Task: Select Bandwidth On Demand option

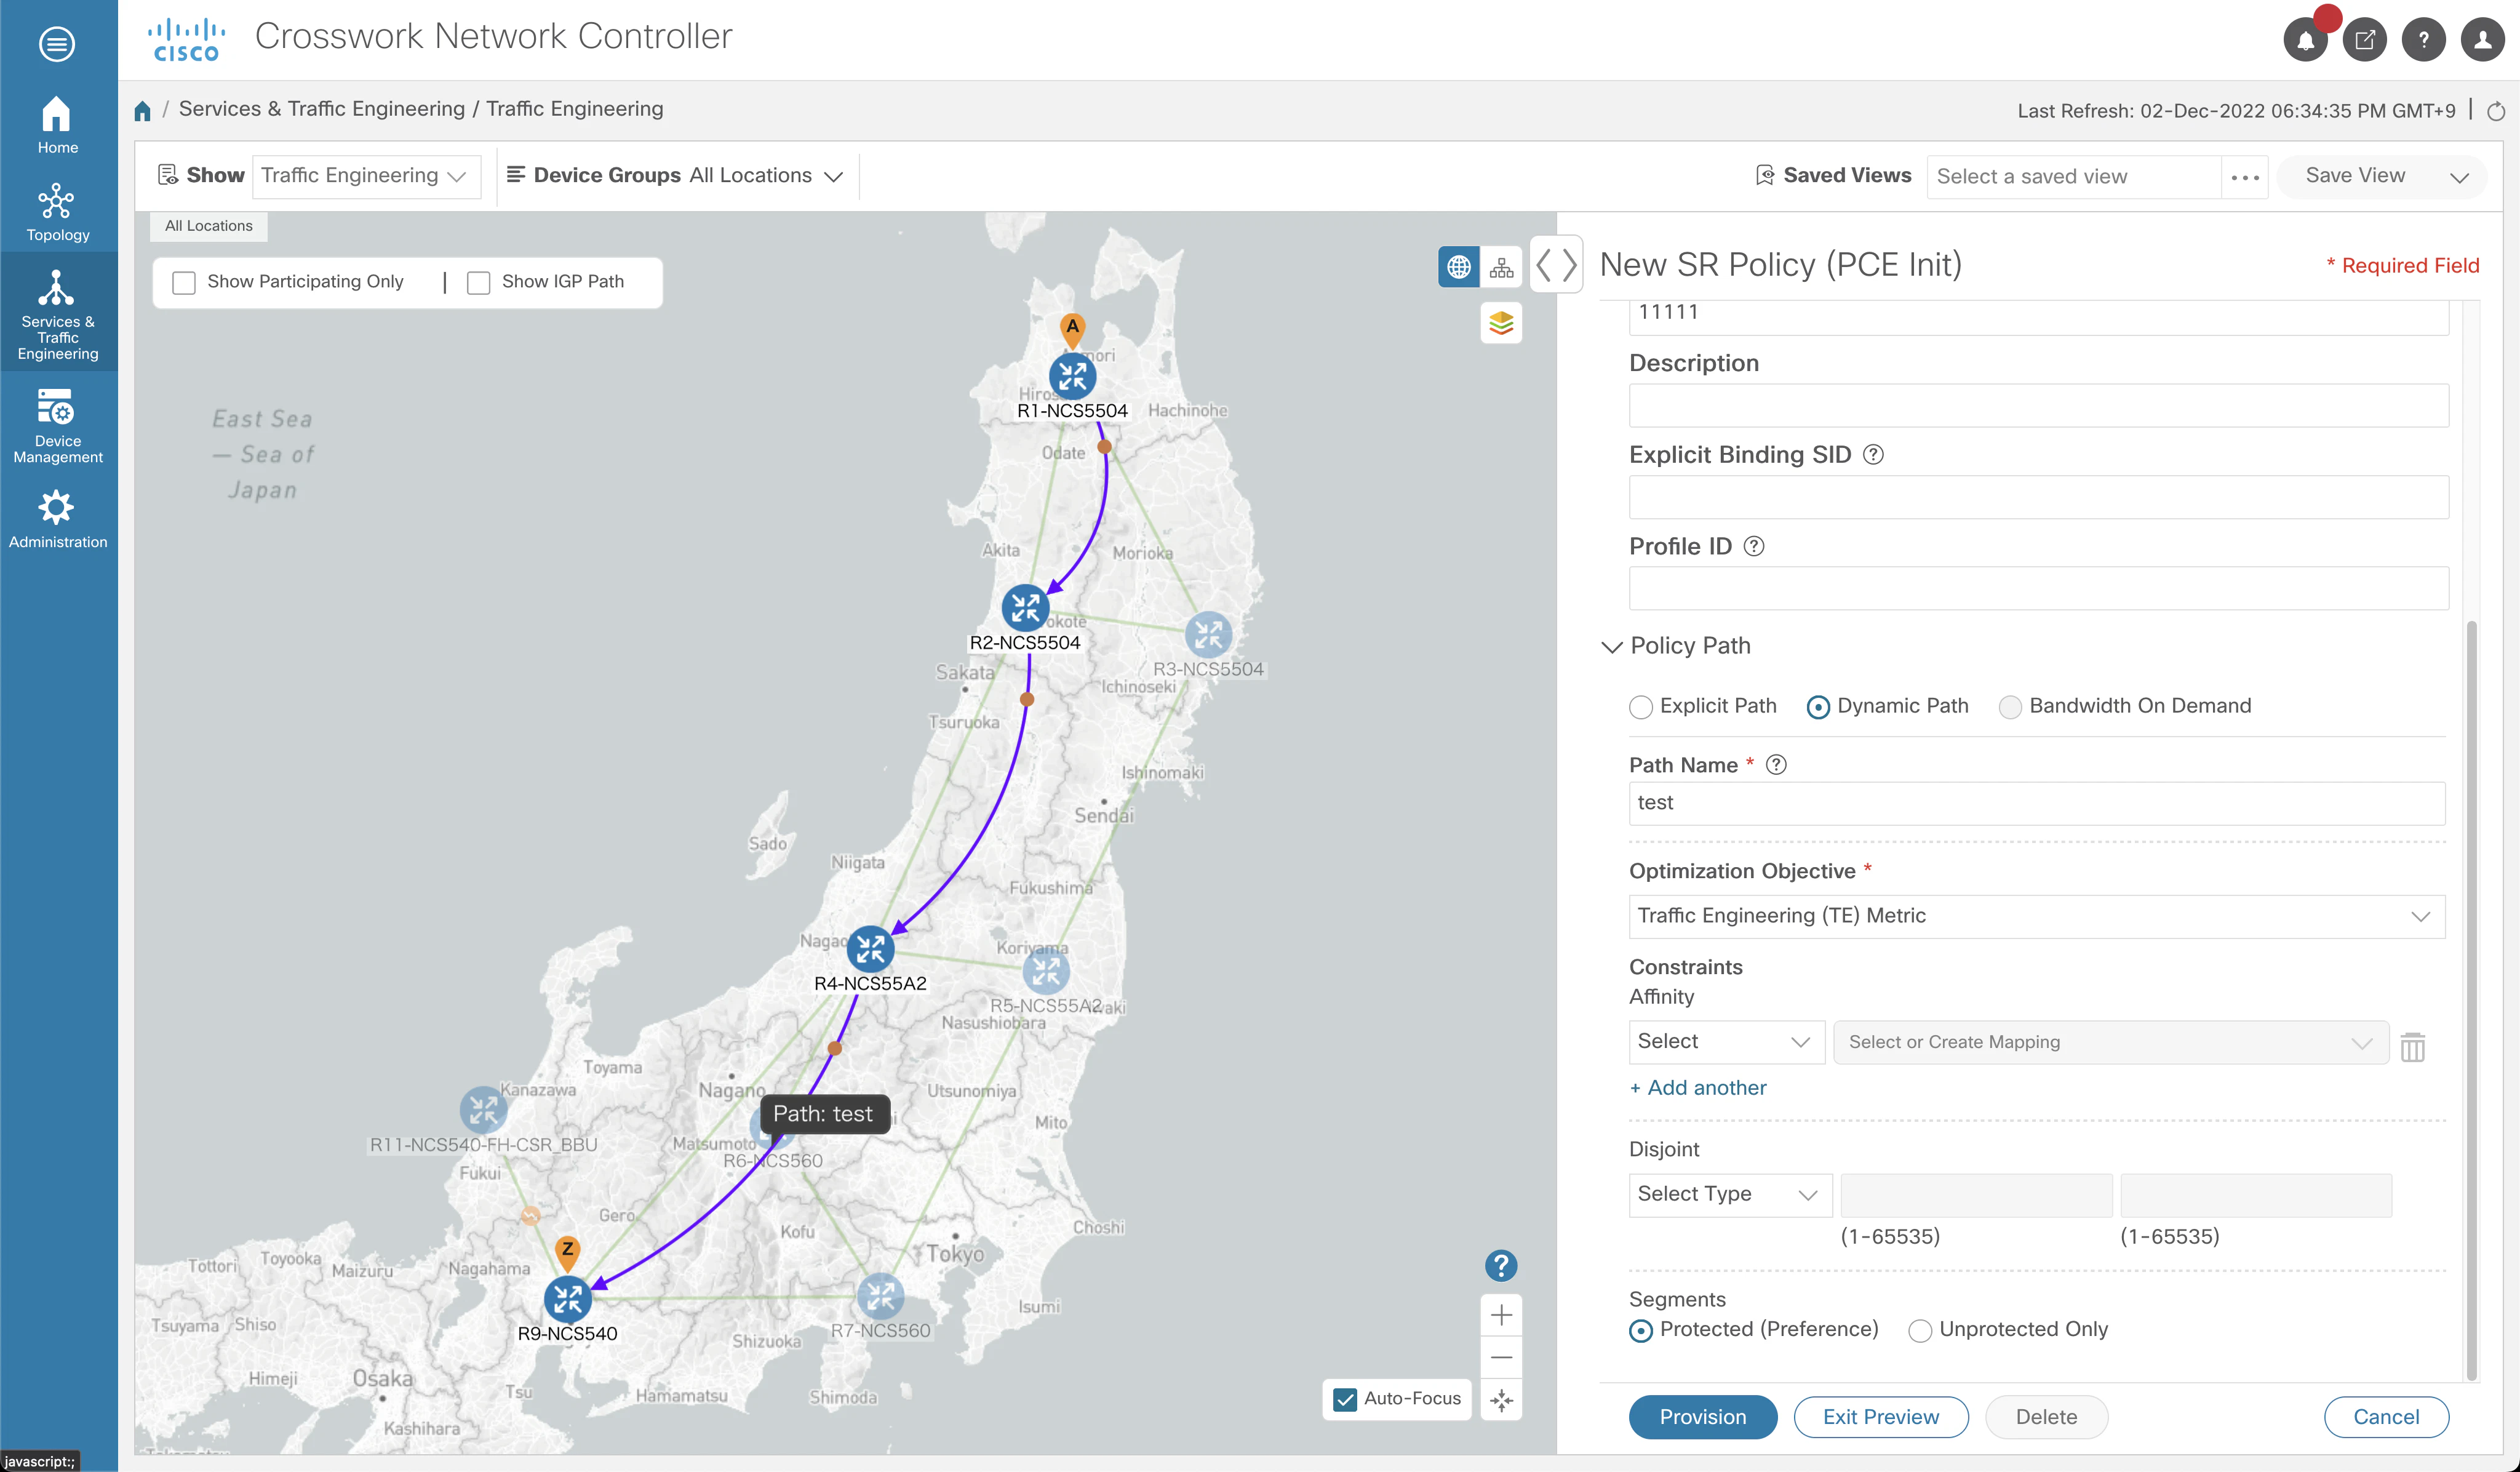Action: [x=2010, y=707]
